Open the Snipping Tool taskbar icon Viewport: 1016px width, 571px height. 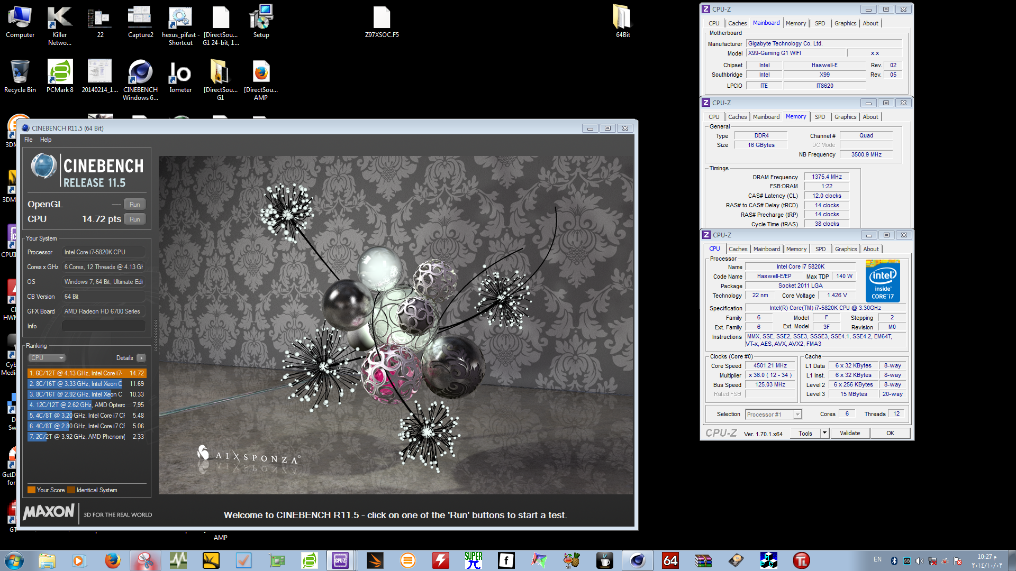click(x=145, y=560)
